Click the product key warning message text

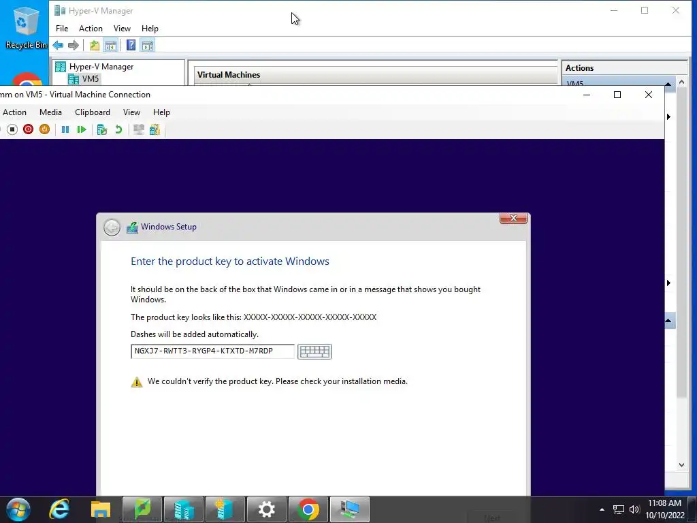point(278,381)
